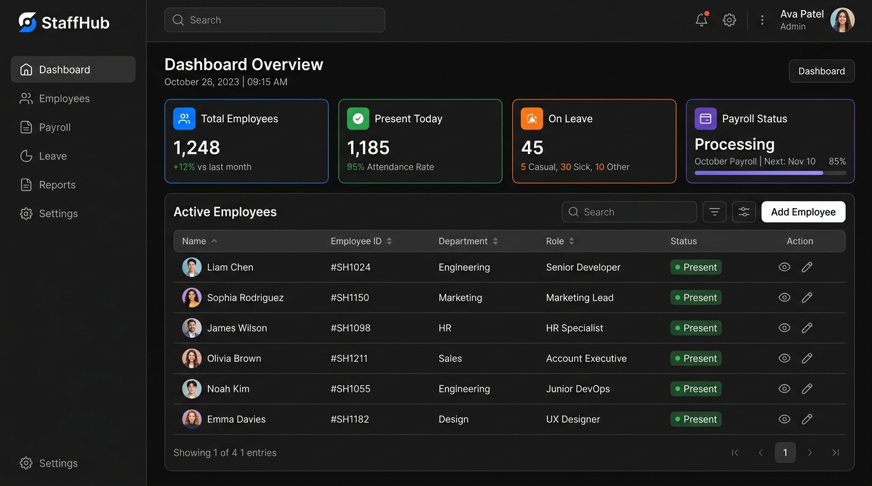This screenshot has width=872, height=486.
Task: Click the global Search field in header
Action: coord(274,20)
